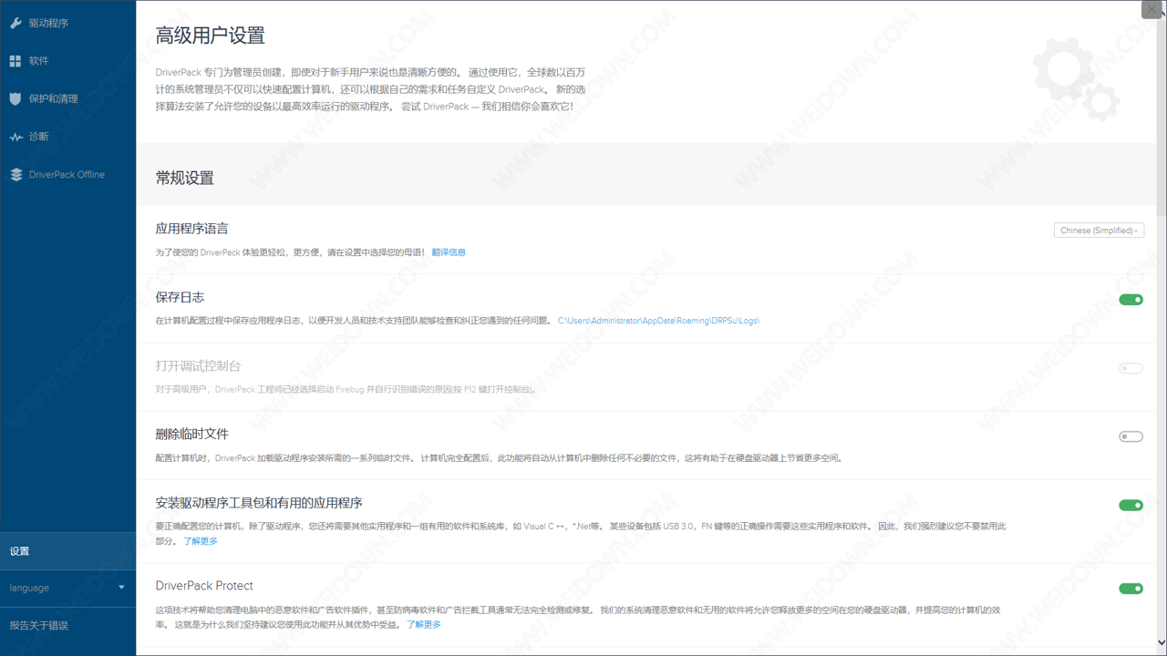Click the 高级用户设置 heading

tap(210, 36)
